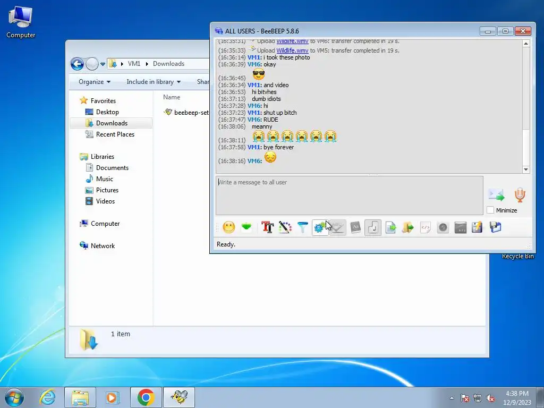The width and height of the screenshot is (544, 408).
Task: Toggle the return-key send option icon
Action: 373,227
